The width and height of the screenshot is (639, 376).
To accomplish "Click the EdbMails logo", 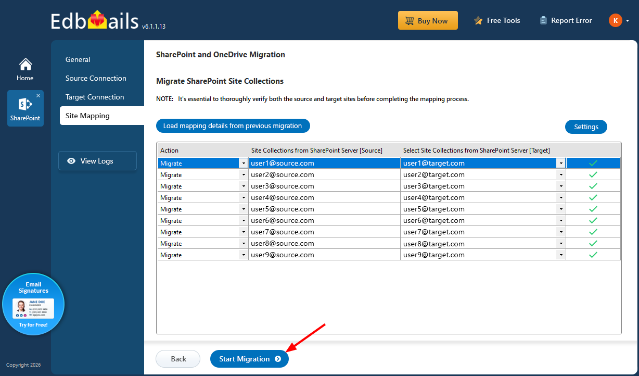I will [x=95, y=21].
